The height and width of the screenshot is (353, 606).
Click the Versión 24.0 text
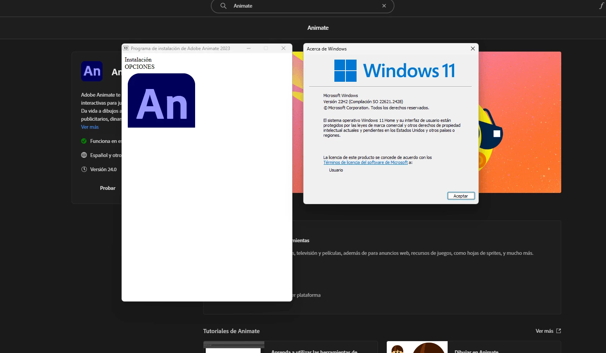tap(103, 169)
